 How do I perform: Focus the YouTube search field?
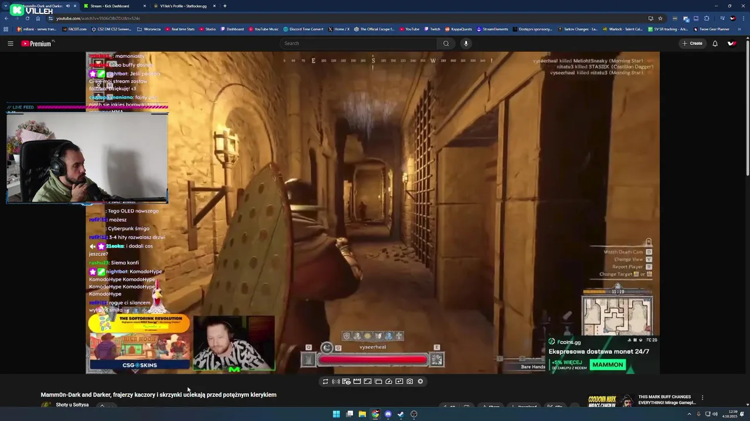coord(358,43)
